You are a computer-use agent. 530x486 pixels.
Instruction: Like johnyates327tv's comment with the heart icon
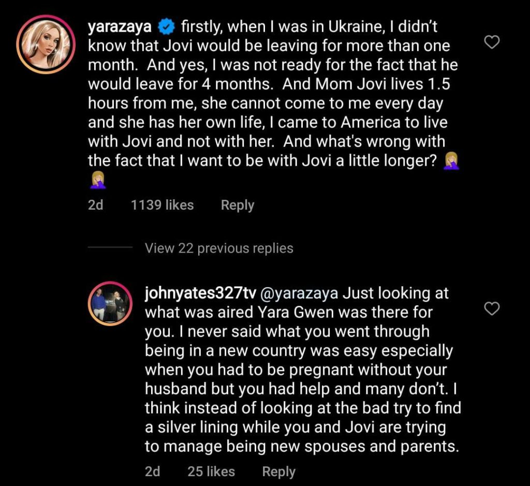pyautogui.click(x=492, y=310)
